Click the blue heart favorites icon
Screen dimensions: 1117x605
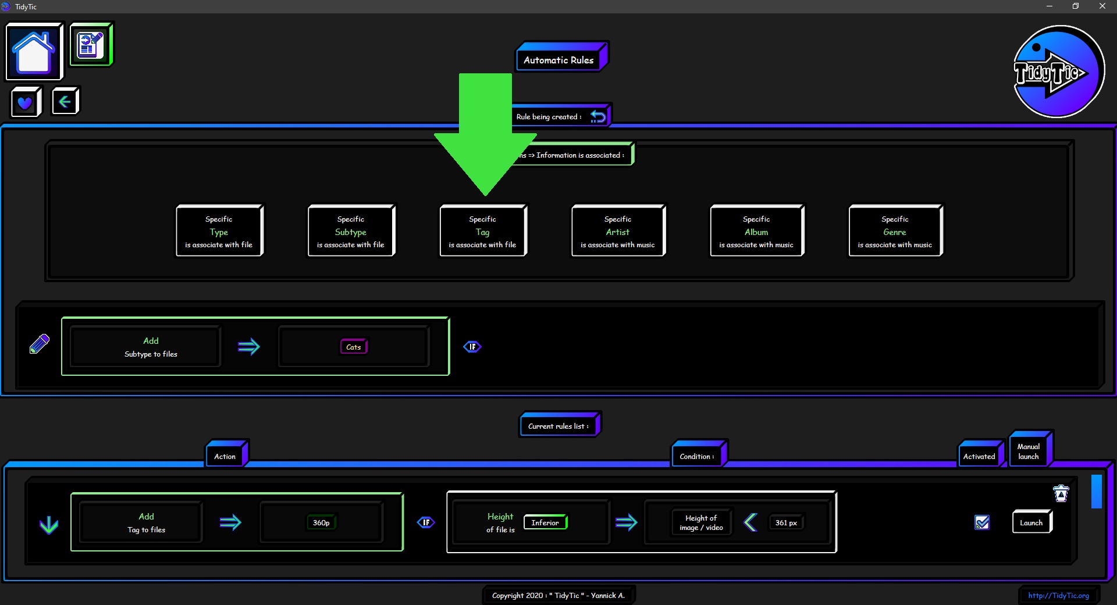pyautogui.click(x=25, y=102)
